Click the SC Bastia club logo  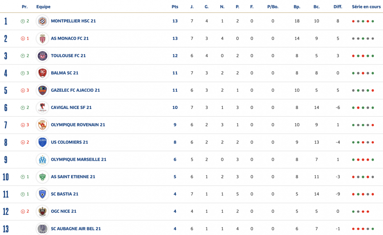(42, 194)
